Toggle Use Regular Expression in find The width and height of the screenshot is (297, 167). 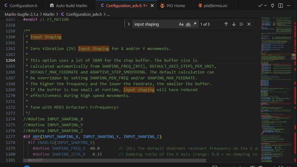pos(195,24)
